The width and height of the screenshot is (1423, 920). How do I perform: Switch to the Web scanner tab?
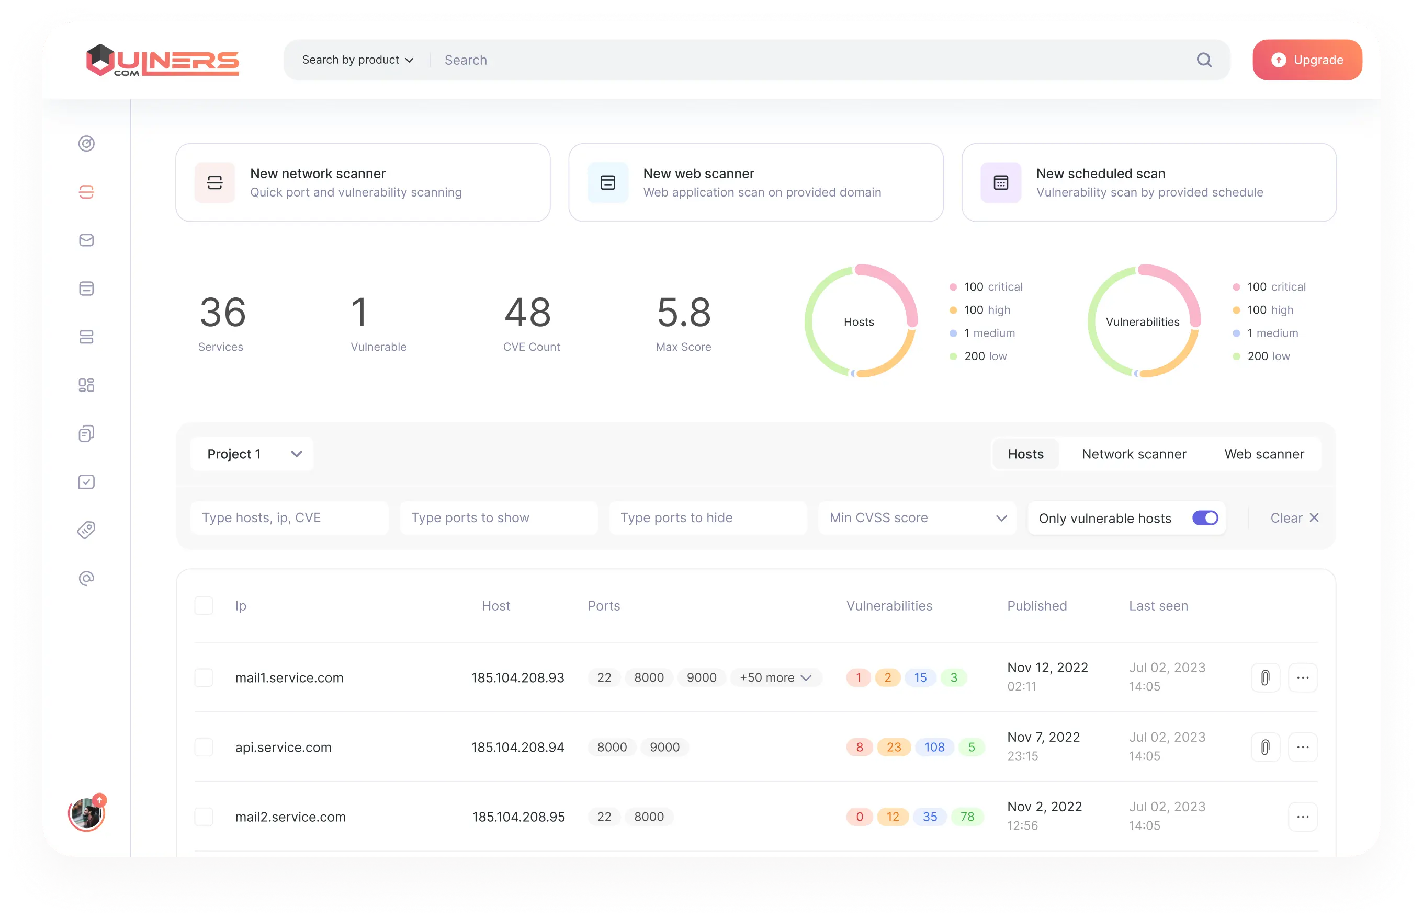(1264, 454)
